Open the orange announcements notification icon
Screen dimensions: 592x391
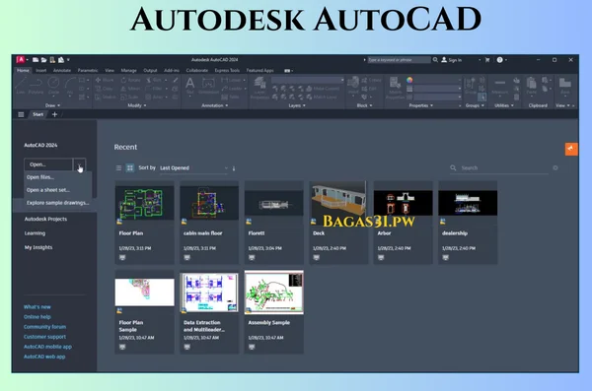click(571, 149)
